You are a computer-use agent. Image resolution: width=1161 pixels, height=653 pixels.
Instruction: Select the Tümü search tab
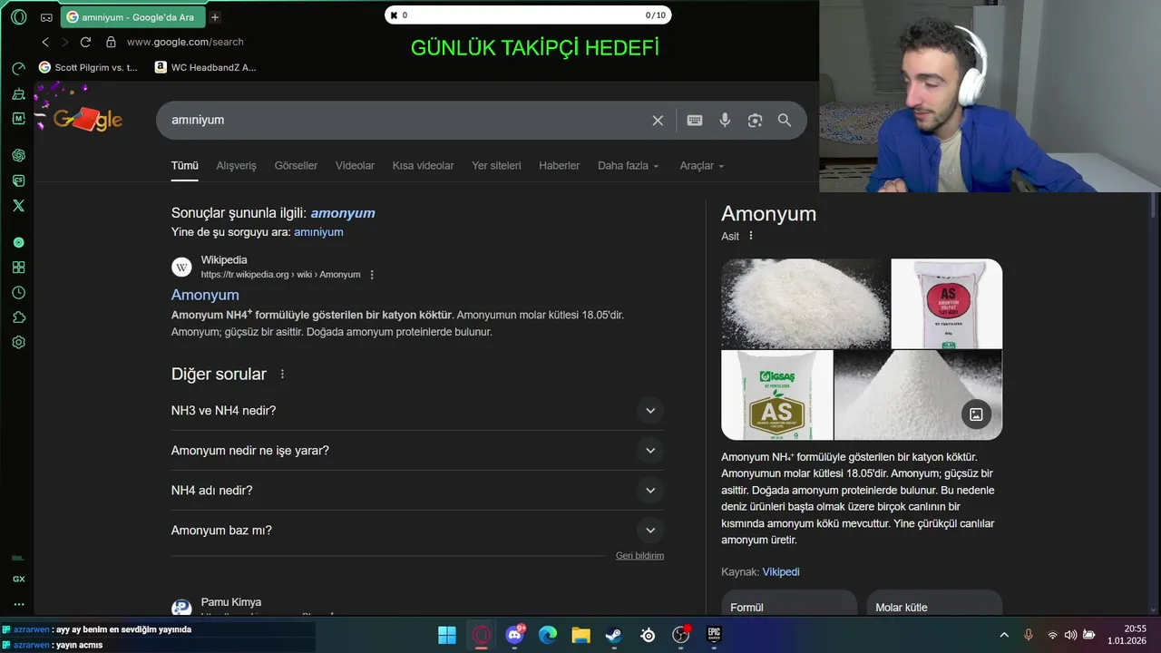tap(184, 166)
